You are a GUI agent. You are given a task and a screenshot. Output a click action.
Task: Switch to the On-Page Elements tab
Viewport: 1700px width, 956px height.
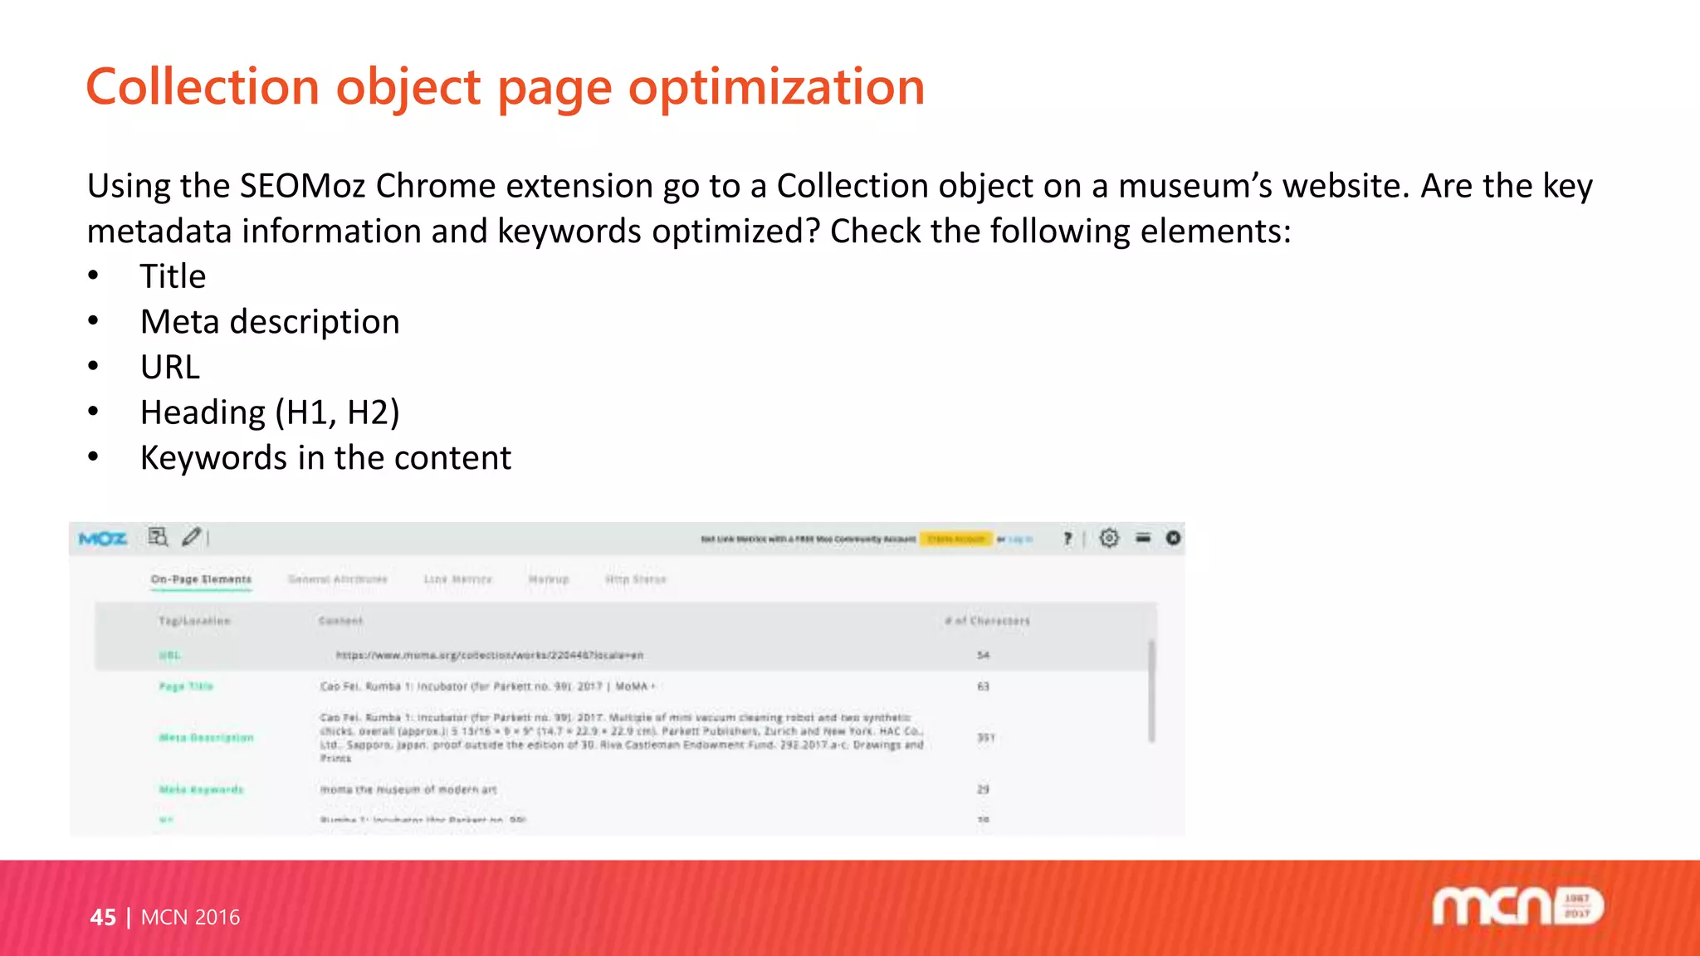pyautogui.click(x=201, y=579)
